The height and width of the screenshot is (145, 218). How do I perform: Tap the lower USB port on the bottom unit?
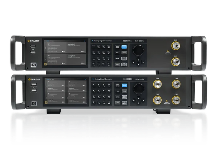tap(34, 91)
